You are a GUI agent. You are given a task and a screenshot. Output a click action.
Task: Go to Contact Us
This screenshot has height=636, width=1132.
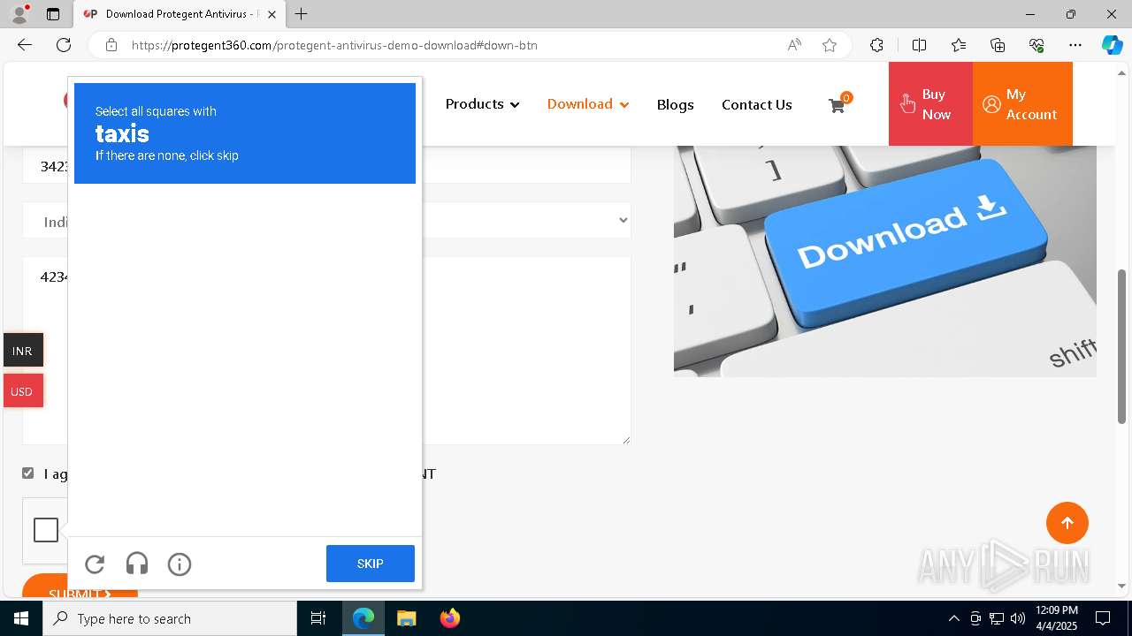pos(756,104)
